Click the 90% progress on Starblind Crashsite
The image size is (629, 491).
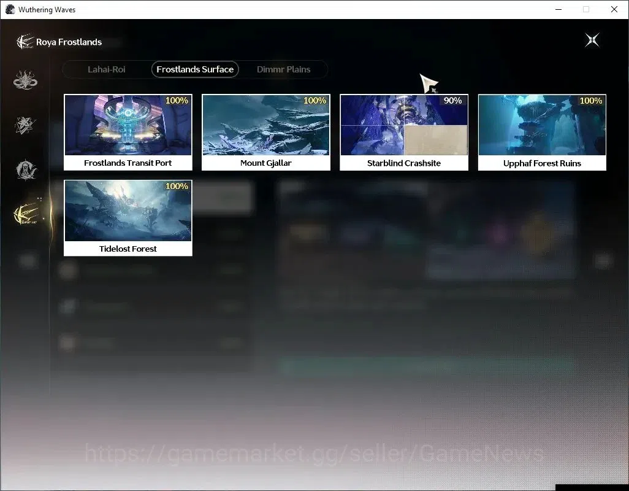[452, 101]
